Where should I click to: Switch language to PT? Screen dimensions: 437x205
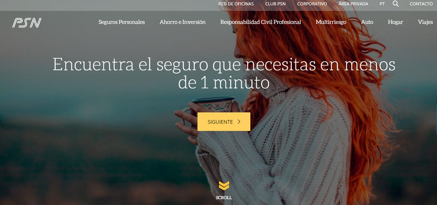(x=382, y=4)
